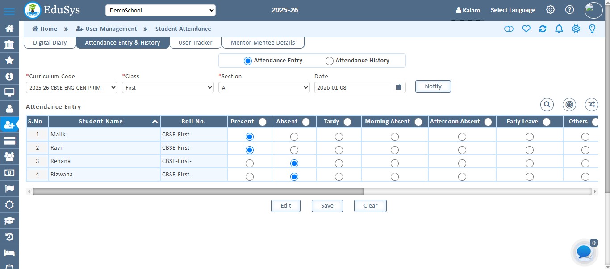Image resolution: width=610 pixels, height=269 pixels.
Task: Open the notification bell in the breadcrumb bar
Action: tap(559, 29)
